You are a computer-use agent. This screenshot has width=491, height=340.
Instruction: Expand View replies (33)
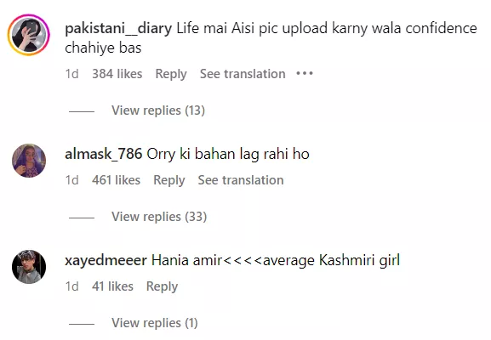coord(159,217)
